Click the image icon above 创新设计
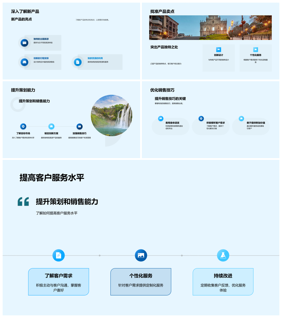This screenshot has height=318, width=282. [x=219, y=50]
